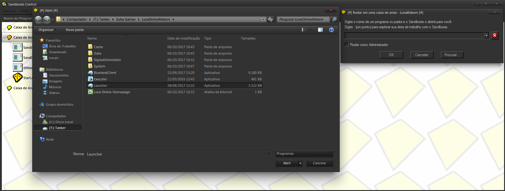Click the Nova pasta button
This screenshot has width=505, height=191.
coord(75,30)
